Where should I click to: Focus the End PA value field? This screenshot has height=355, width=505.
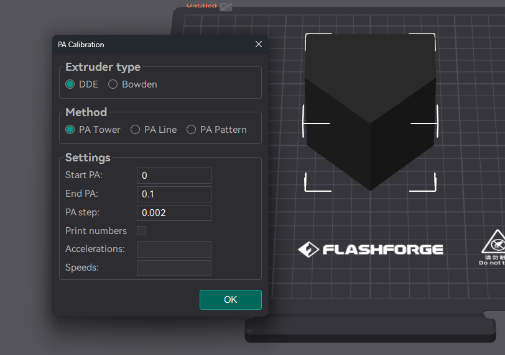pos(174,194)
